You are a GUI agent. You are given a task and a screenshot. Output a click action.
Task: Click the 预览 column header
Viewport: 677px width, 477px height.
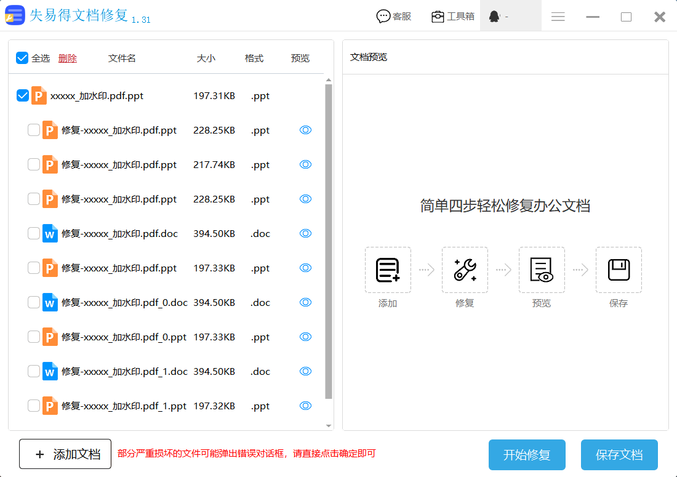coord(300,58)
